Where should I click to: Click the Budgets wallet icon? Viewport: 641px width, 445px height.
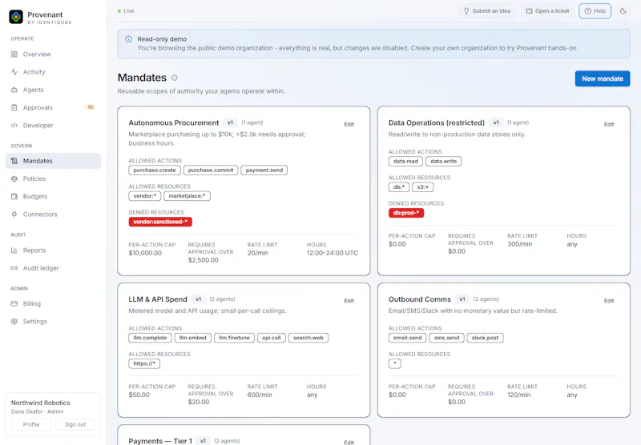coord(14,196)
